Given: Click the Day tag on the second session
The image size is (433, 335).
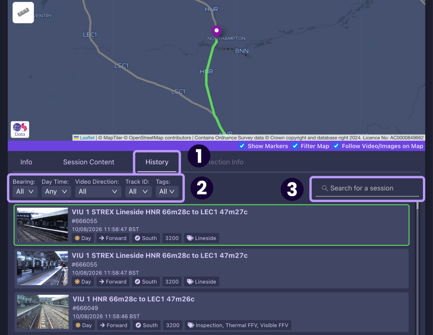Looking at the screenshot, I should pos(83,282).
